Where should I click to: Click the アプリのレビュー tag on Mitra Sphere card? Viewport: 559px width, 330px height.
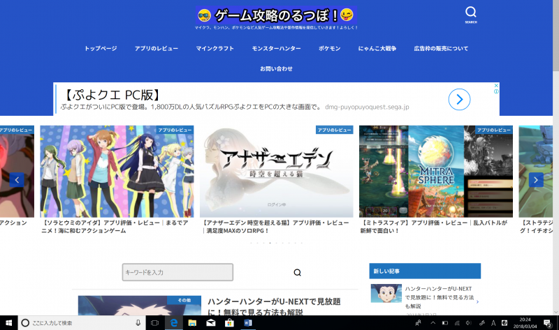coord(494,130)
